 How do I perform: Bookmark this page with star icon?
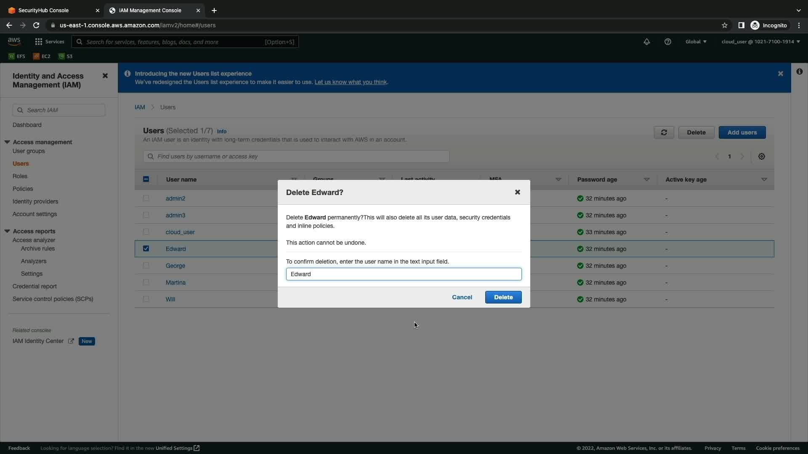point(724,25)
